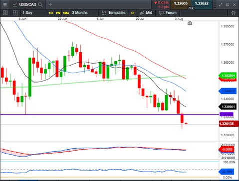Screen dimensions: 239x181
Task: Select the 1Mo range shortcut
Action: (66, 13)
